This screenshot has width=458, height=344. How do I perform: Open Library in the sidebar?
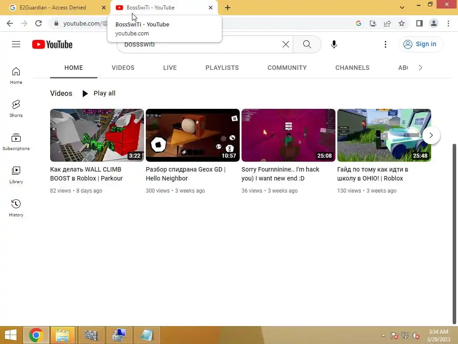[16, 175]
